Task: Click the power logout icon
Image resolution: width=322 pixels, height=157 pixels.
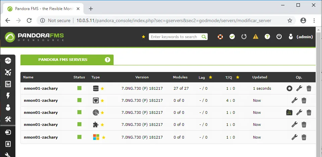Action: [279, 37]
